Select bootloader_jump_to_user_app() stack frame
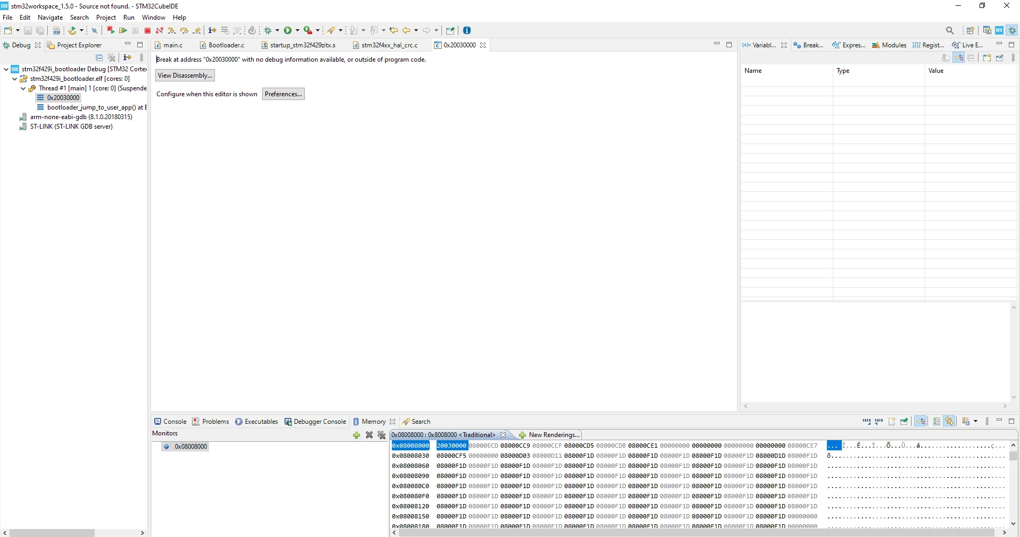The width and height of the screenshot is (1020, 537). pyautogui.click(x=92, y=107)
